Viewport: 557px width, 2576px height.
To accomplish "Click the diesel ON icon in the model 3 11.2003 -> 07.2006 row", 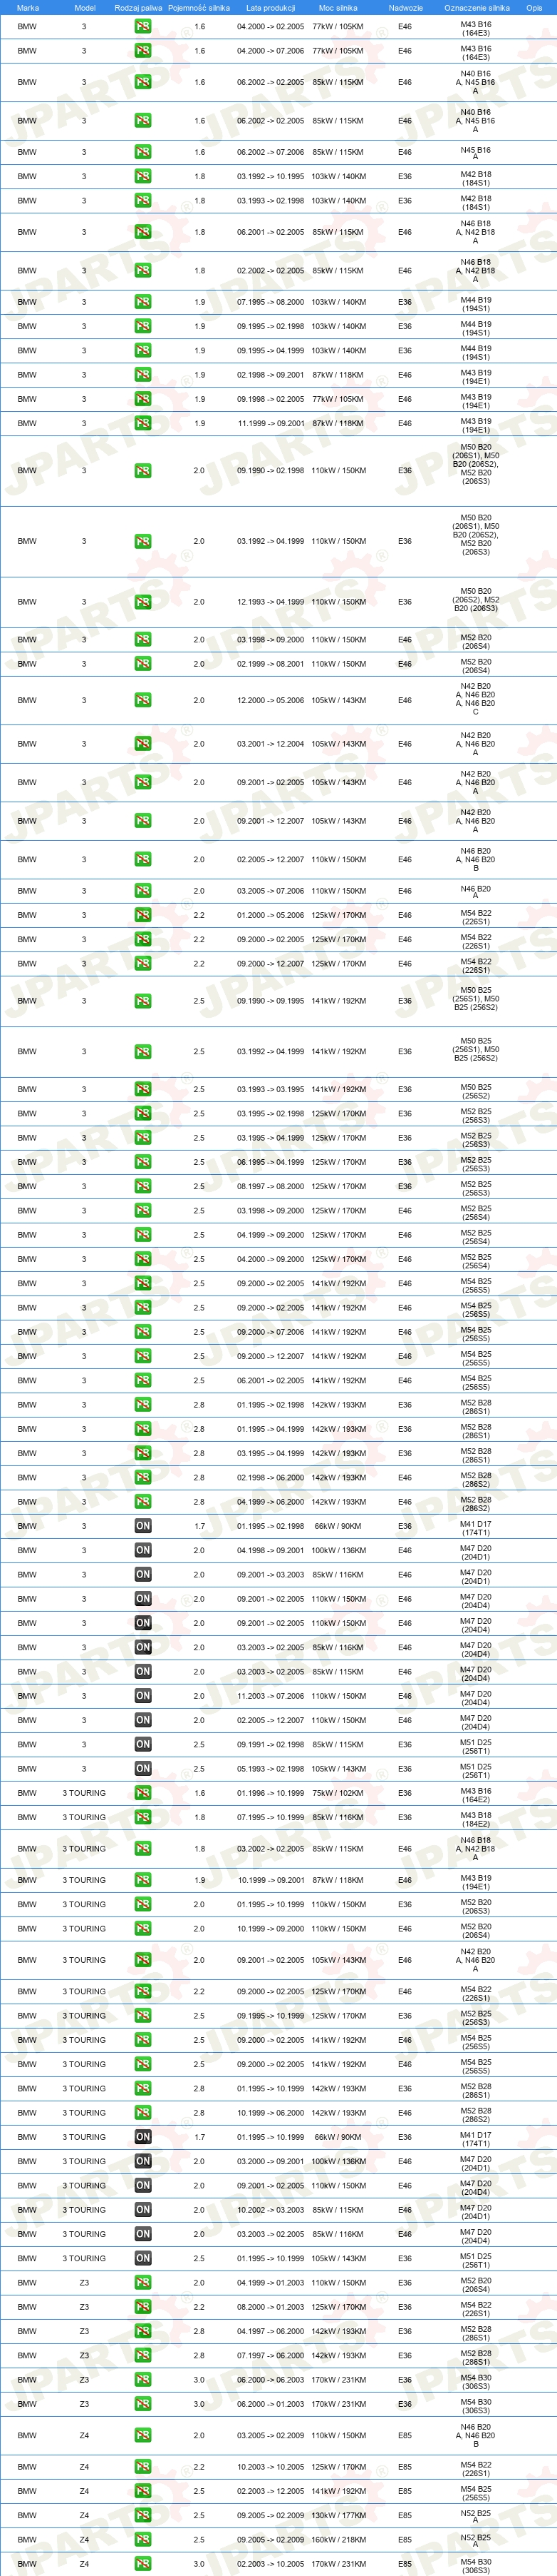I will [142, 1696].
